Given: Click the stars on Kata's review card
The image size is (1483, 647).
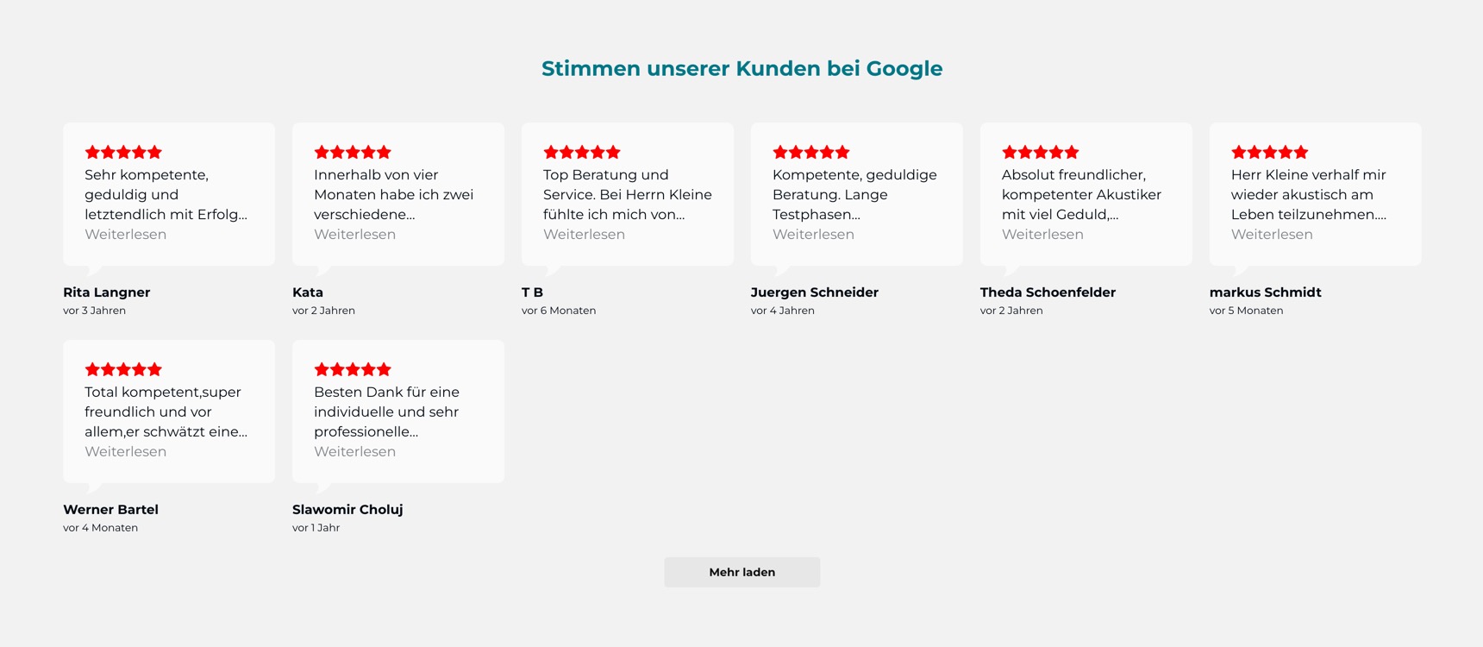Looking at the screenshot, I should pyautogui.click(x=353, y=152).
